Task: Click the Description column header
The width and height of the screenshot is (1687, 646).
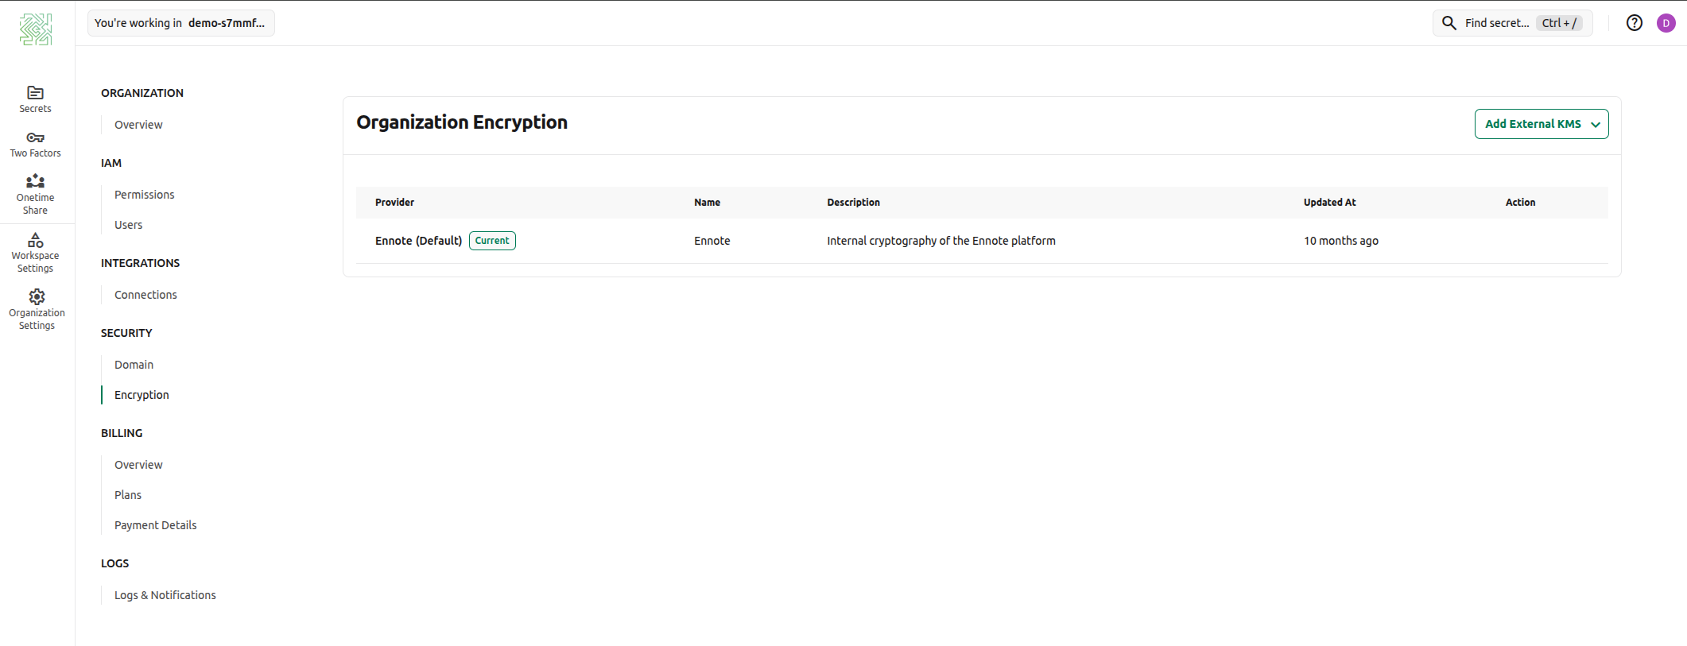Action: [853, 203]
